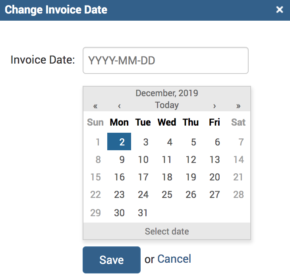Viewport: 290px width, 279px height.
Task: Go to previous month in calendar
Action: click(x=119, y=106)
